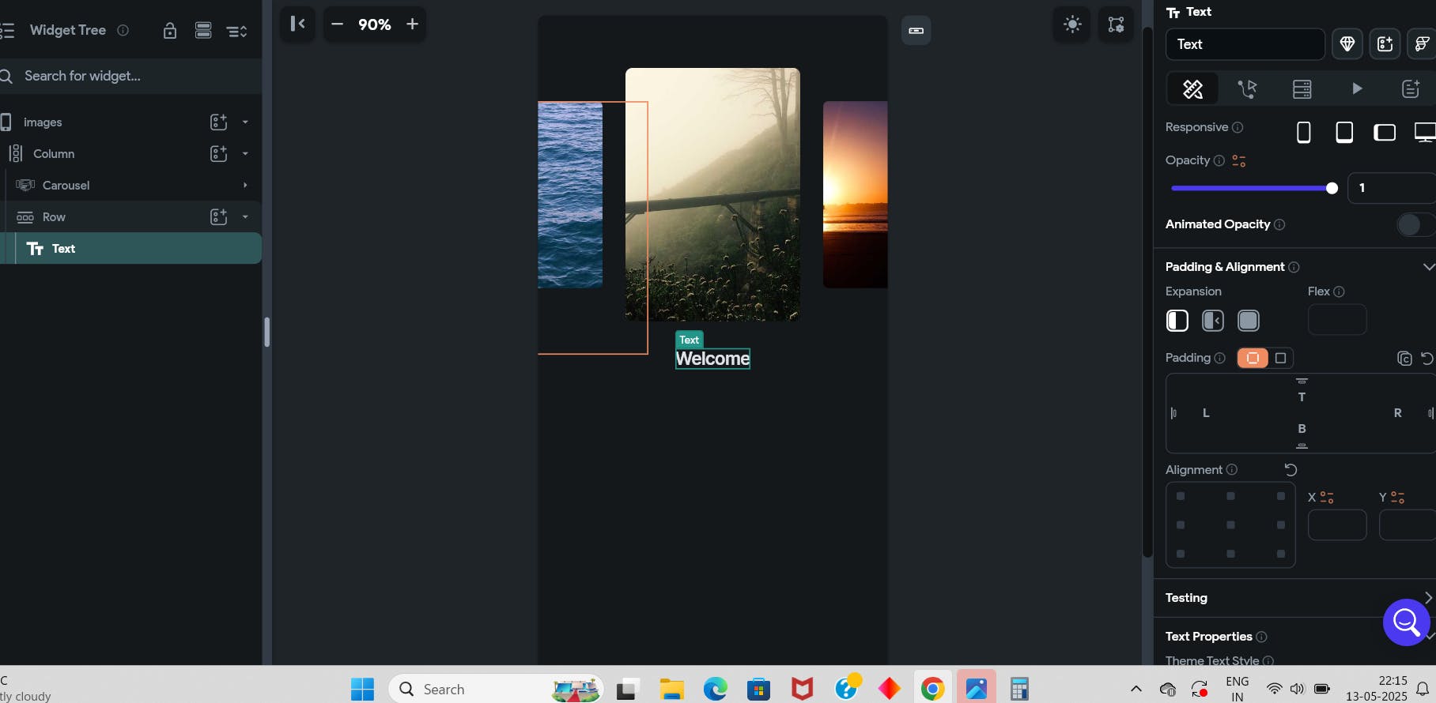1436x703 pixels.
Task: Toggle tablet landscape visibility under Responsive
Action: (x=1385, y=133)
